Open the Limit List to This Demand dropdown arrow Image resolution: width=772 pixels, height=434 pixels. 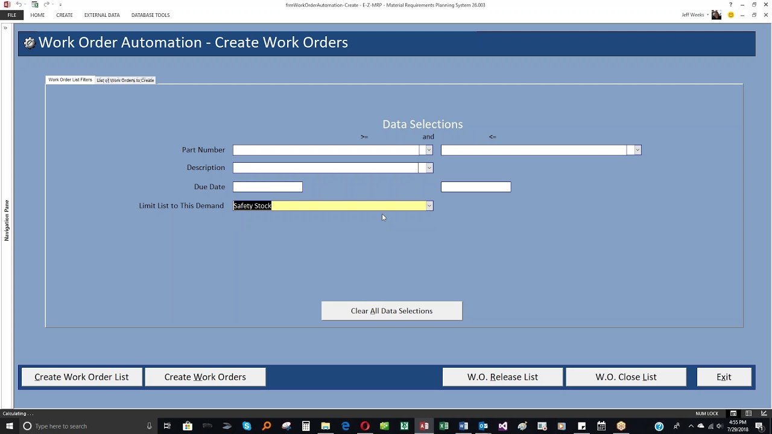[x=429, y=206]
